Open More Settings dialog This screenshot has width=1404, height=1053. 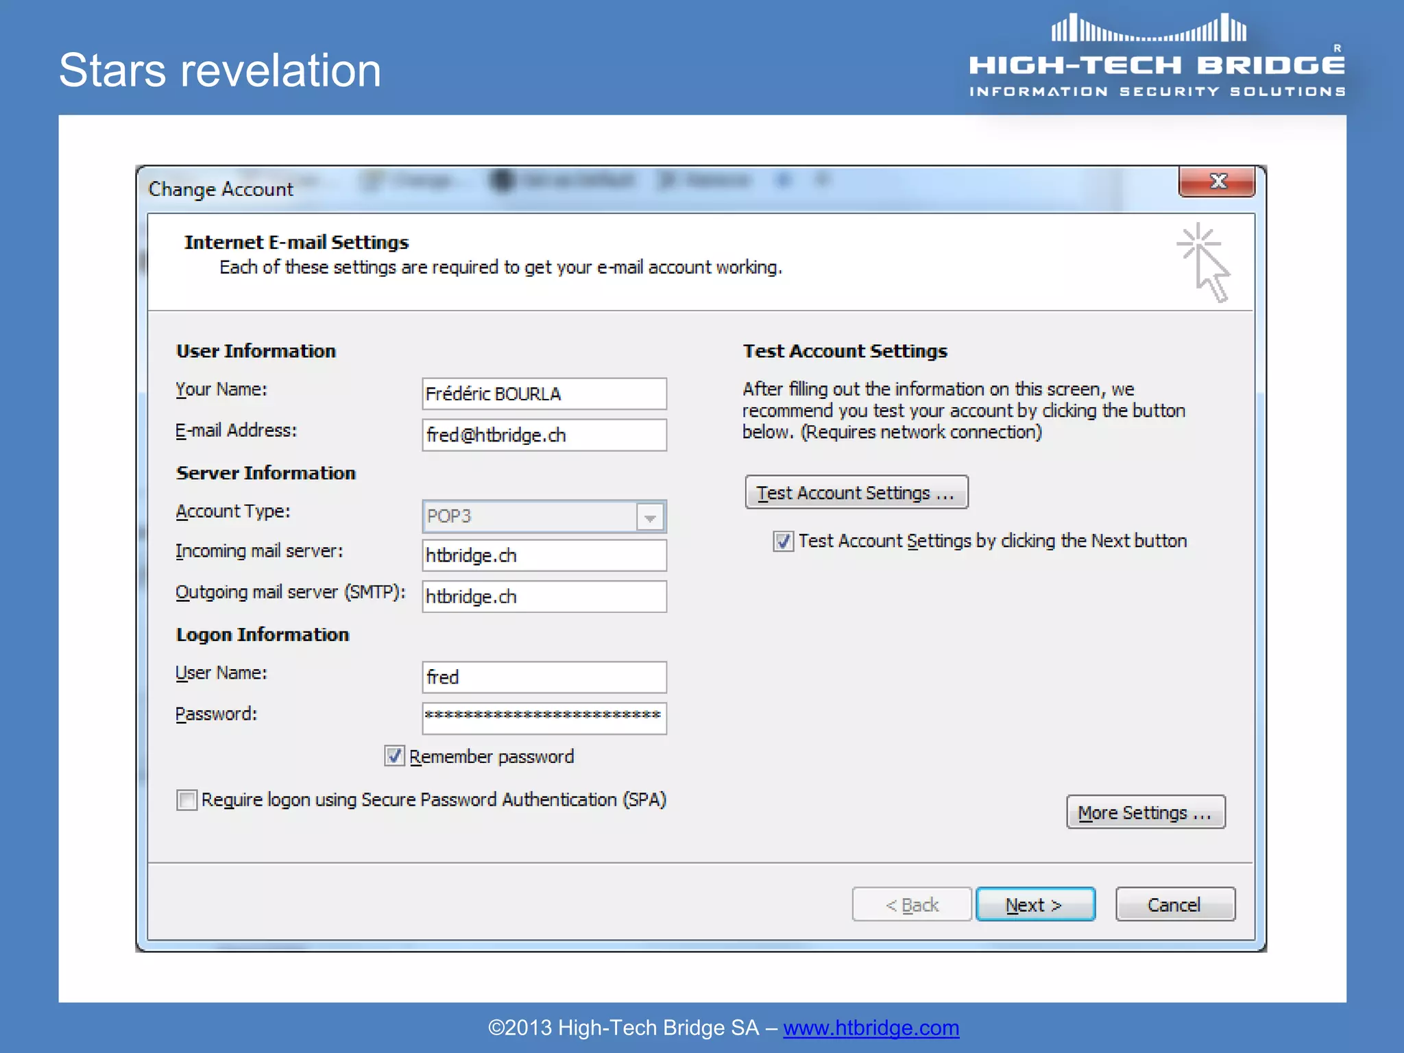coord(1145,813)
